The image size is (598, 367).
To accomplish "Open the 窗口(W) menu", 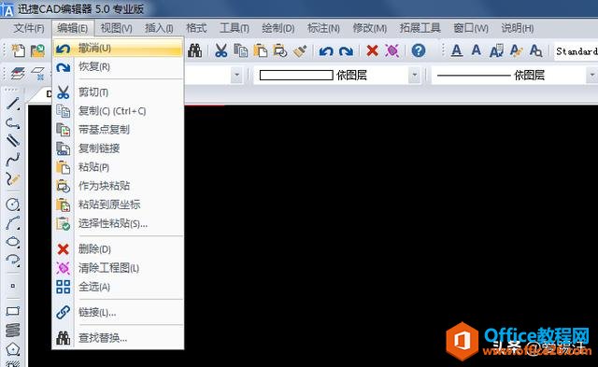I will [x=471, y=28].
